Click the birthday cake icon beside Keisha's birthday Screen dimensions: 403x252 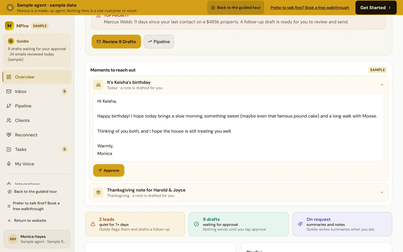pyautogui.click(x=98, y=85)
